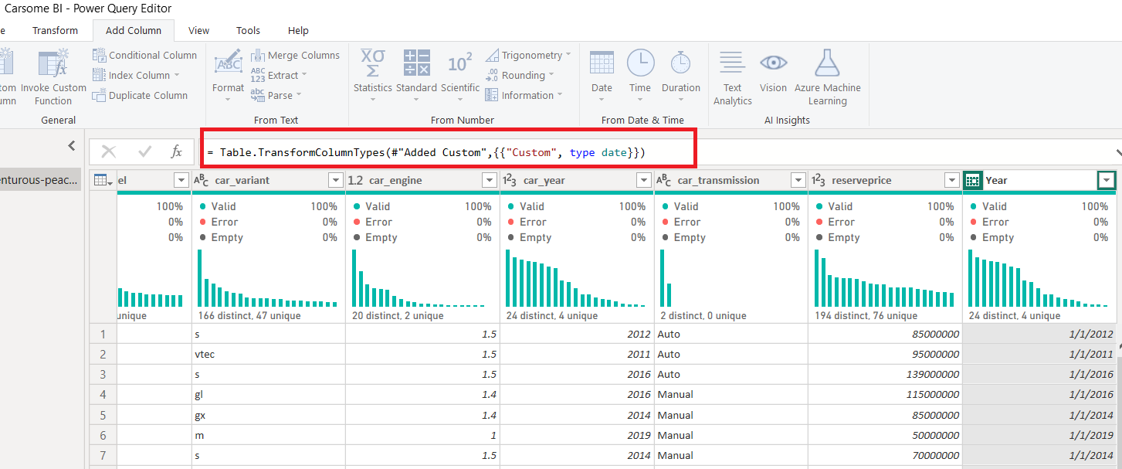Switch to the View tab

[x=198, y=30]
